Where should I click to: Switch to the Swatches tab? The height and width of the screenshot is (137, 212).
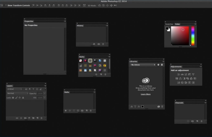(169, 24)
